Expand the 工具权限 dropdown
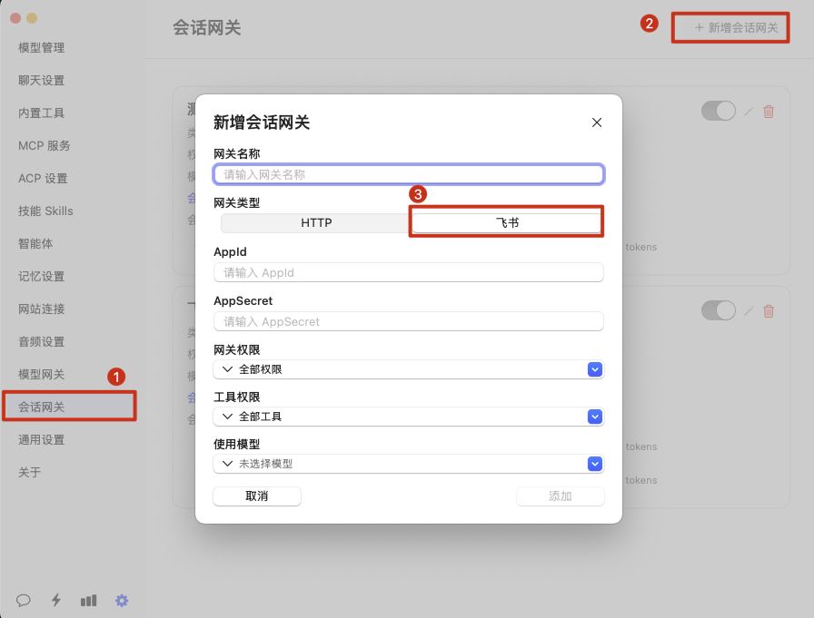Screen dimensions: 814x618 [x=408, y=417]
